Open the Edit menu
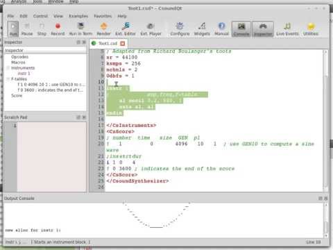The image size is (333, 250). (24, 16)
